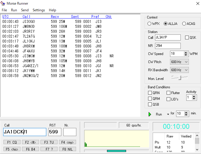The image size is (201, 154).
Task: Click the F1 CQ button
Action: tap(12, 142)
